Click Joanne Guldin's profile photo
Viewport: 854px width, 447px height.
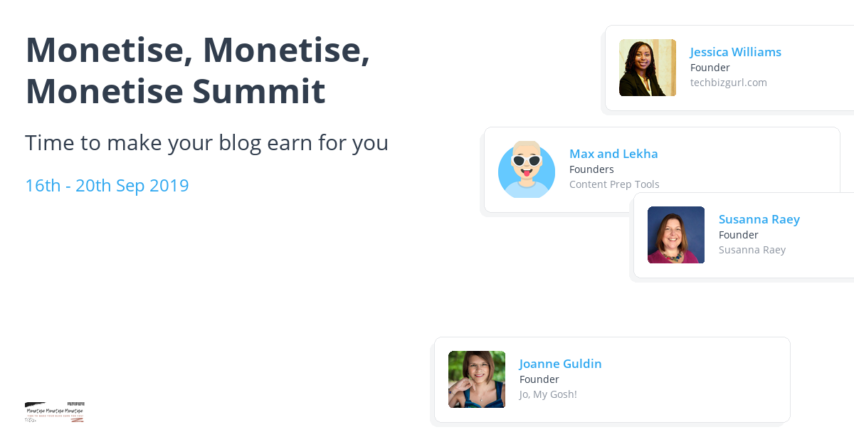pos(477,379)
